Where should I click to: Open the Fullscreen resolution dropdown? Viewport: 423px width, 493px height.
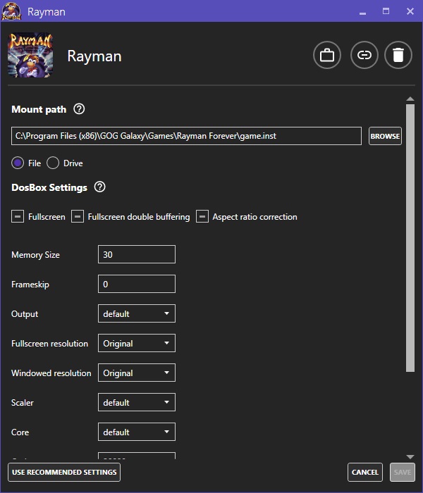click(137, 343)
